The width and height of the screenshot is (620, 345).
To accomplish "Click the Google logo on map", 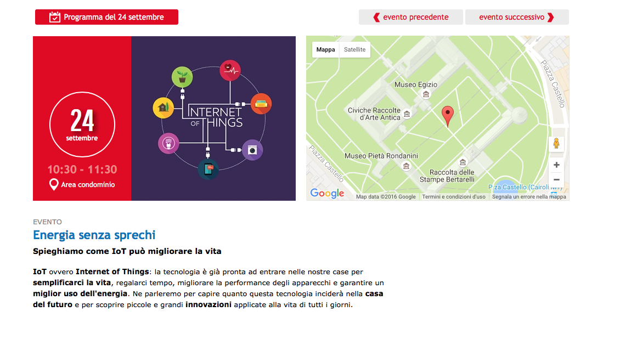I will pyautogui.click(x=327, y=193).
